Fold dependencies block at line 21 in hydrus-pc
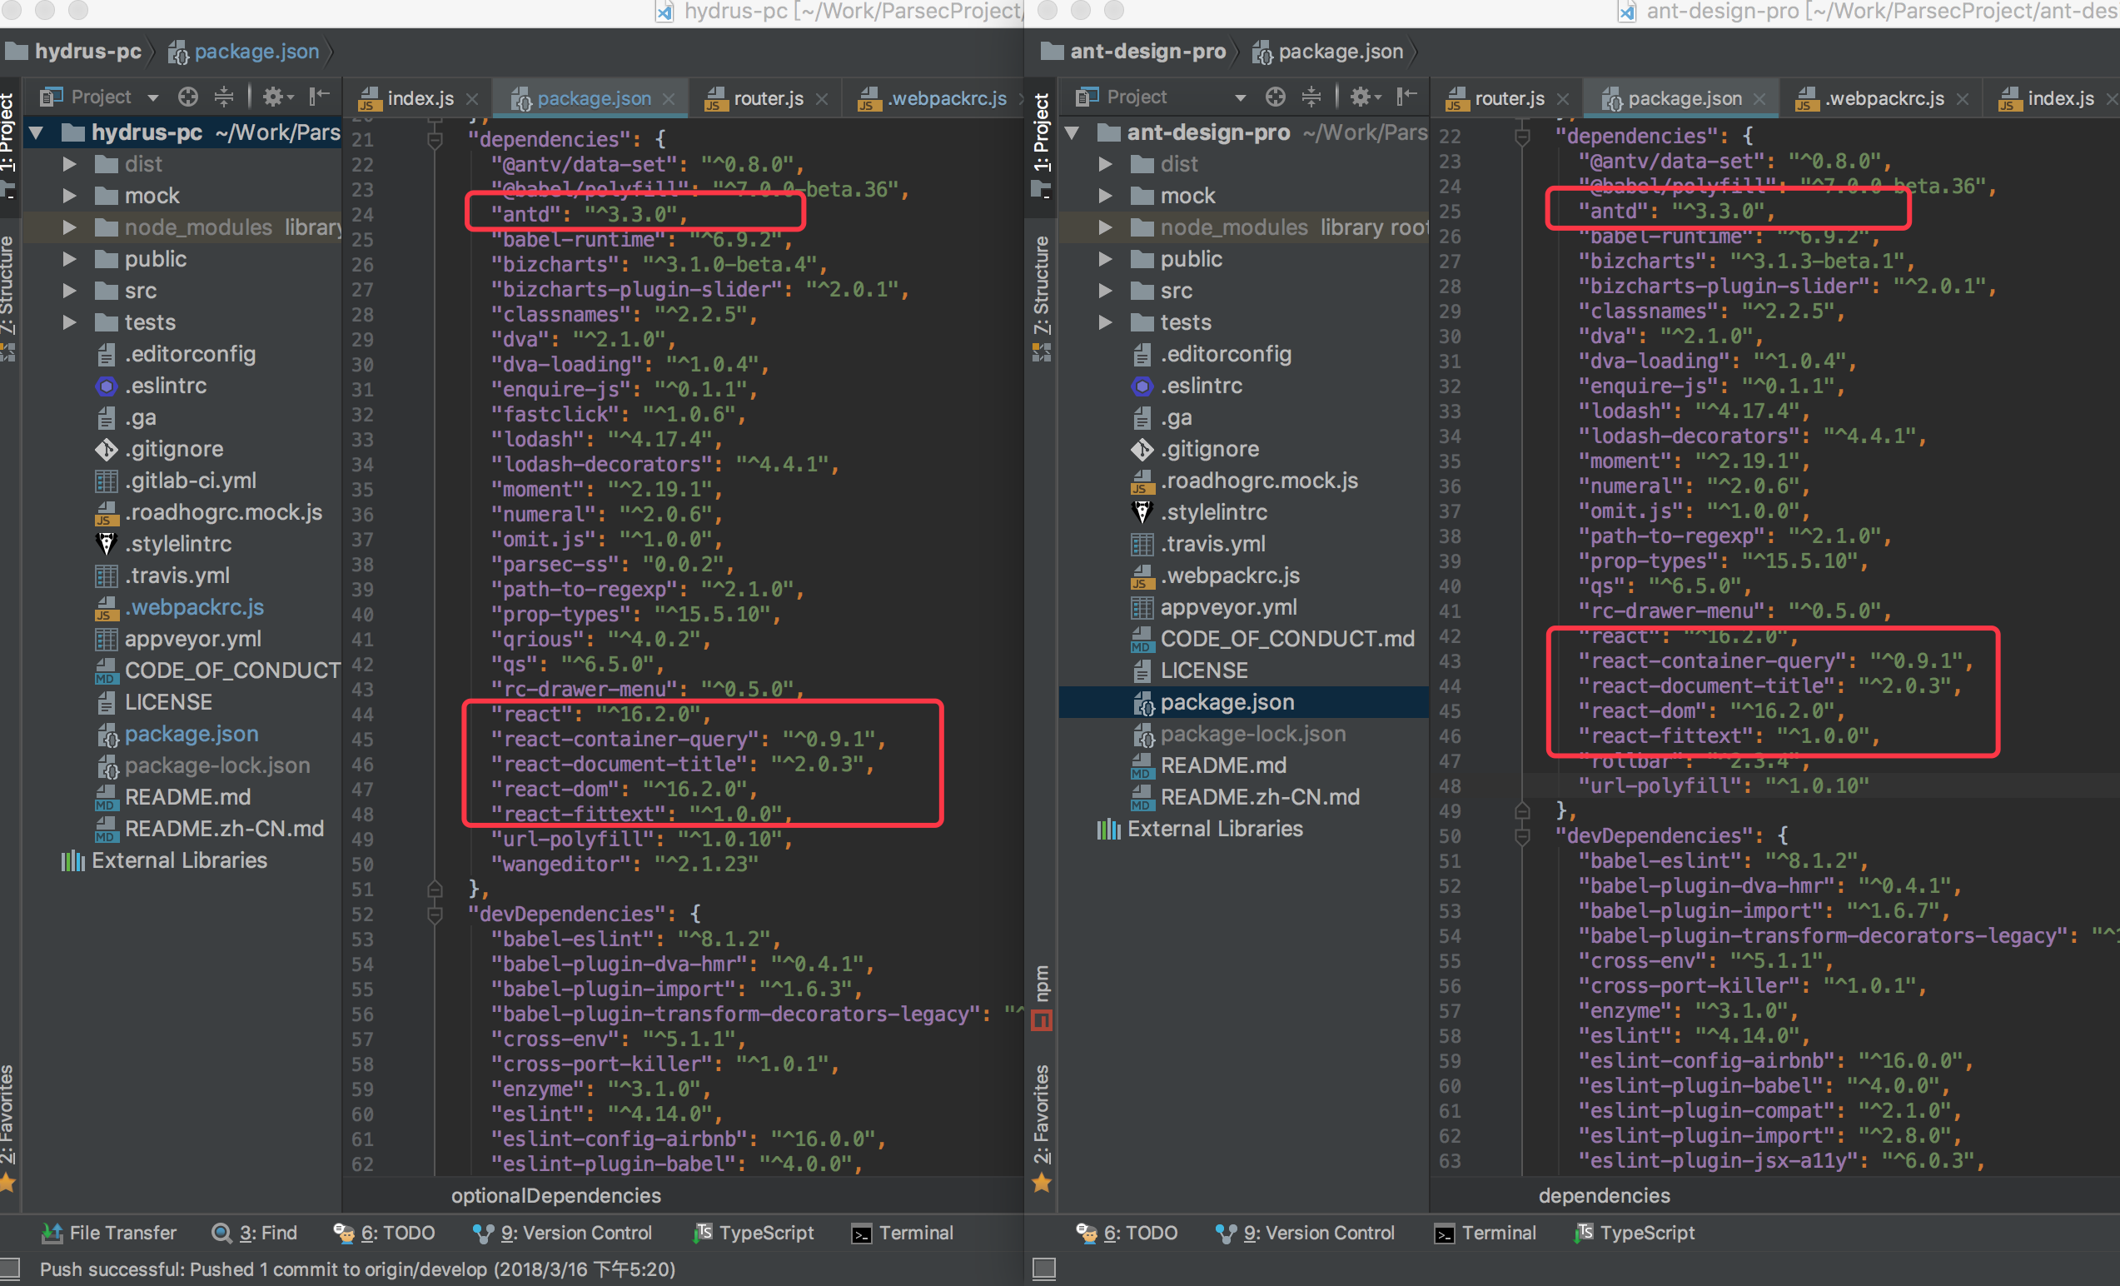 [435, 138]
